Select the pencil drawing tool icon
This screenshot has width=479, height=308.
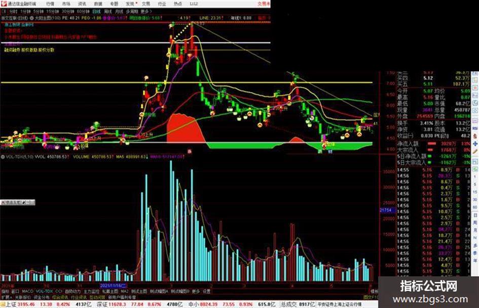[475, 151]
